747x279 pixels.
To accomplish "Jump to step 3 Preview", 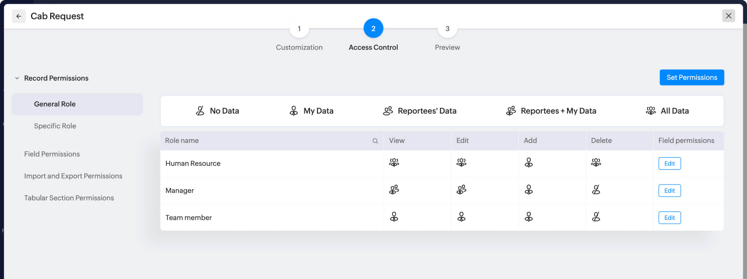I will 447,29.
